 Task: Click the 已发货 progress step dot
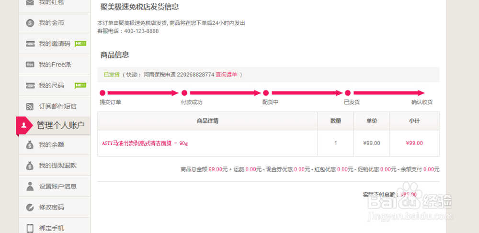(348, 93)
